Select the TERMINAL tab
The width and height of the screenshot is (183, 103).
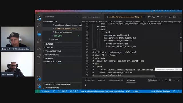point(131,80)
